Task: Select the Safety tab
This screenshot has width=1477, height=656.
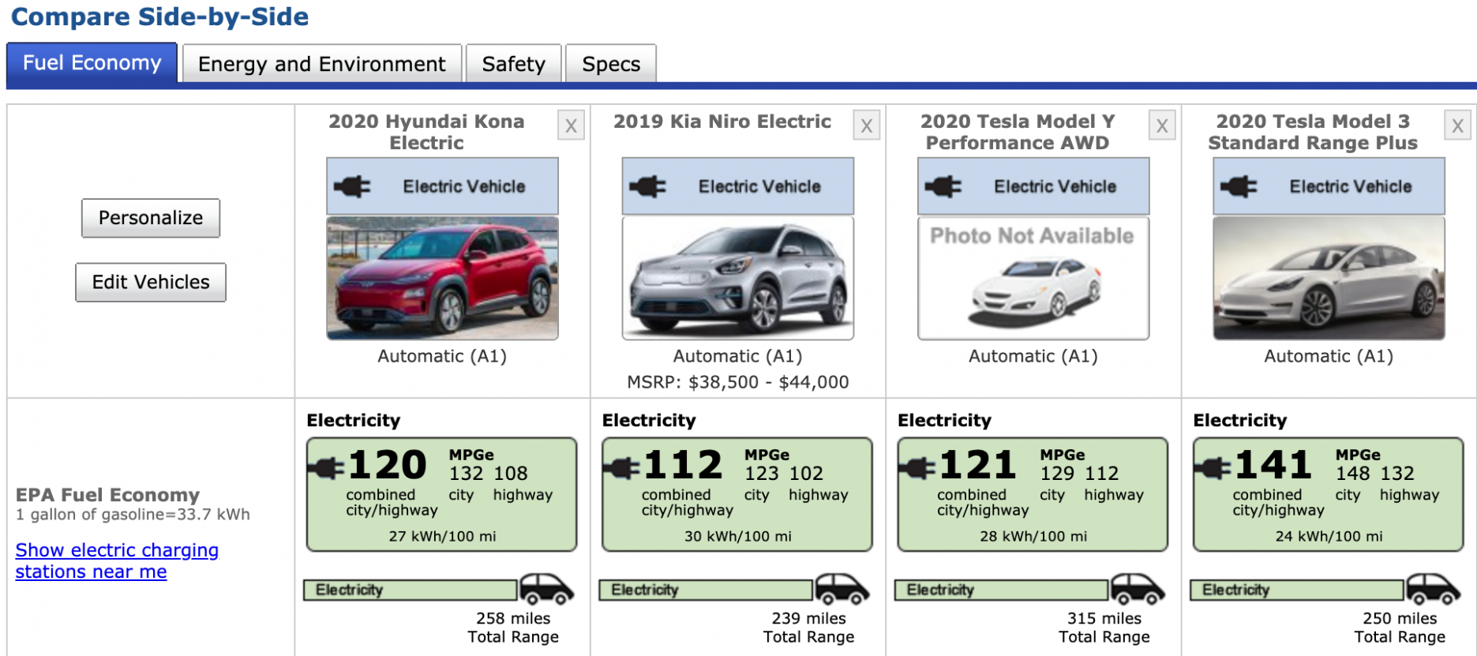Action: pos(513,64)
